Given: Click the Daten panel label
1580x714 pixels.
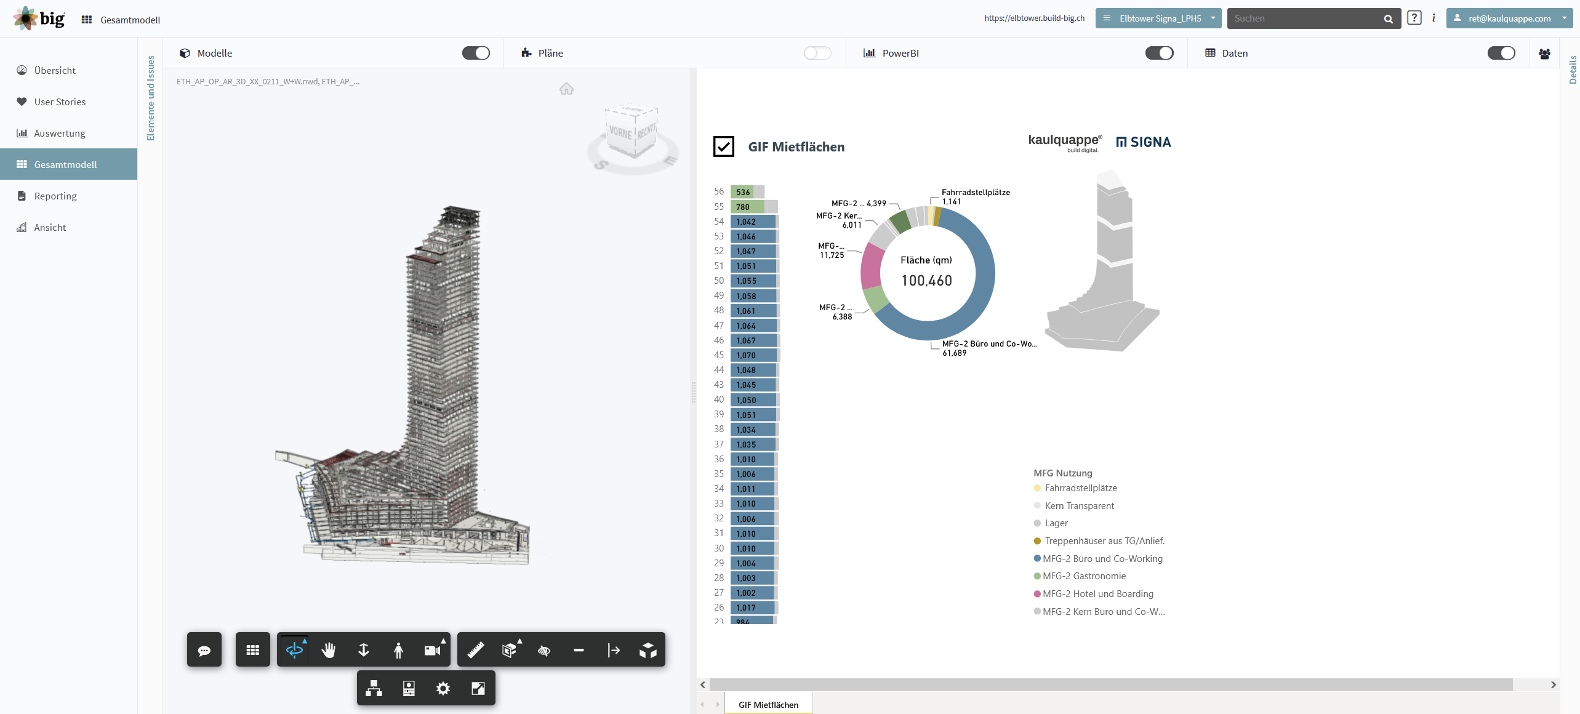Looking at the screenshot, I should [x=1235, y=53].
